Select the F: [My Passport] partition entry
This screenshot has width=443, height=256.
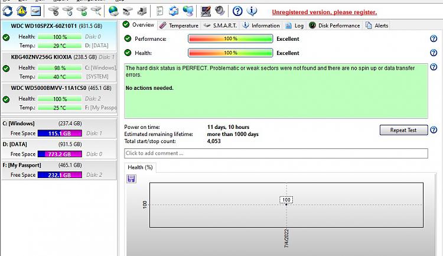click(58, 170)
